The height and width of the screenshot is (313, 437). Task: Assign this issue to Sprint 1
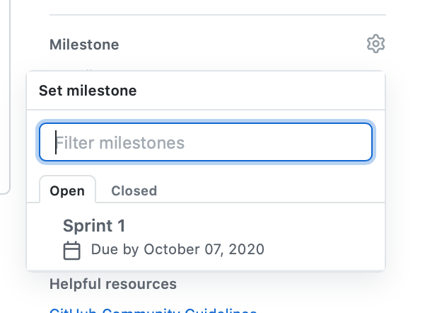(x=206, y=237)
